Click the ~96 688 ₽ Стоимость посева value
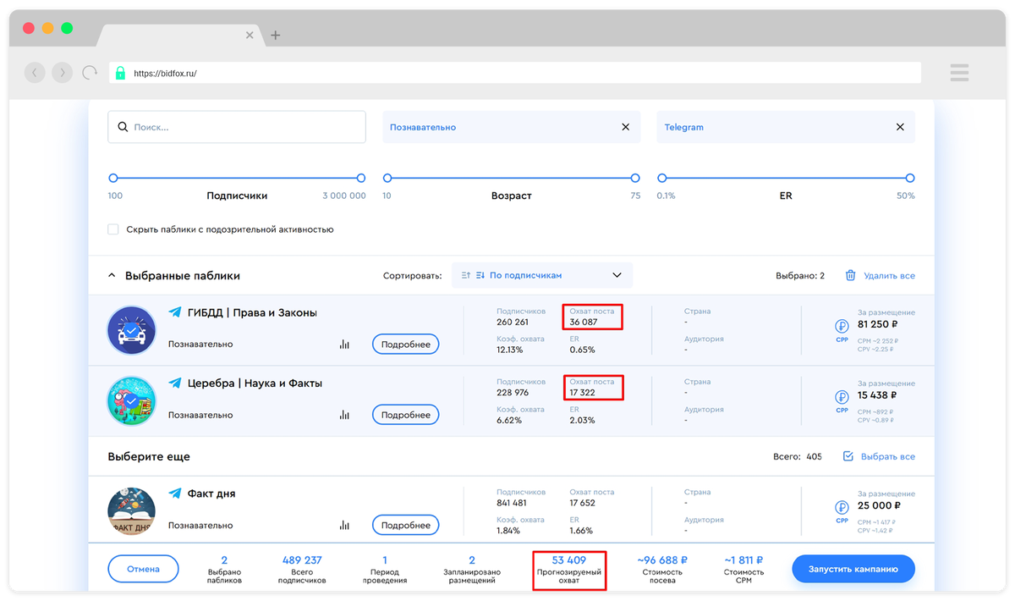Screen dimensions: 1015x601 [661, 560]
